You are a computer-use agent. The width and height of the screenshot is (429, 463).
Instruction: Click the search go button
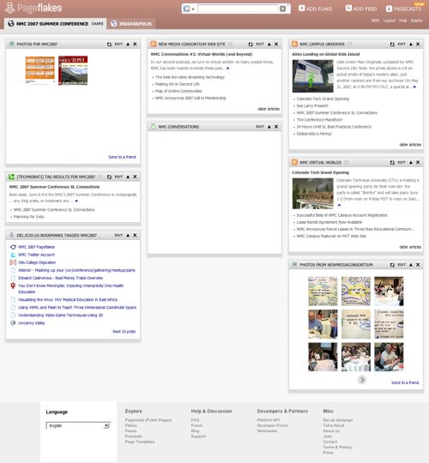(283, 9)
